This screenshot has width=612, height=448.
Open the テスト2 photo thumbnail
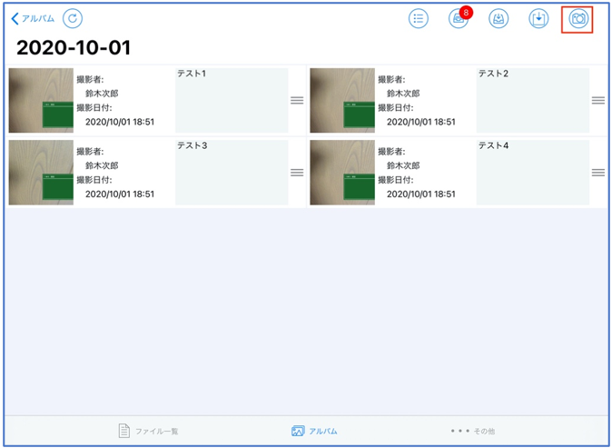[x=342, y=100]
